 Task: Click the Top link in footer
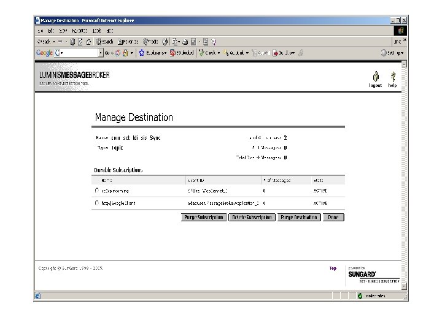pyautogui.click(x=333, y=268)
